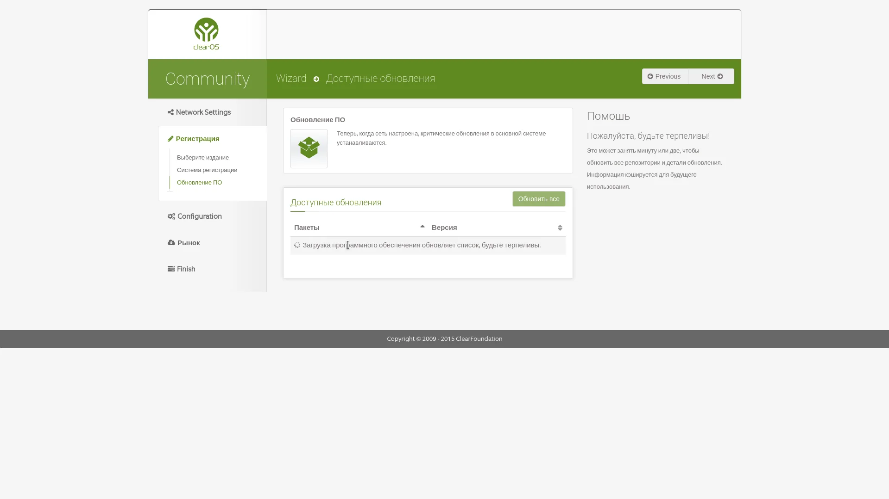Click the Помощь help heading
Viewport: 889px width, 499px height.
[609, 116]
